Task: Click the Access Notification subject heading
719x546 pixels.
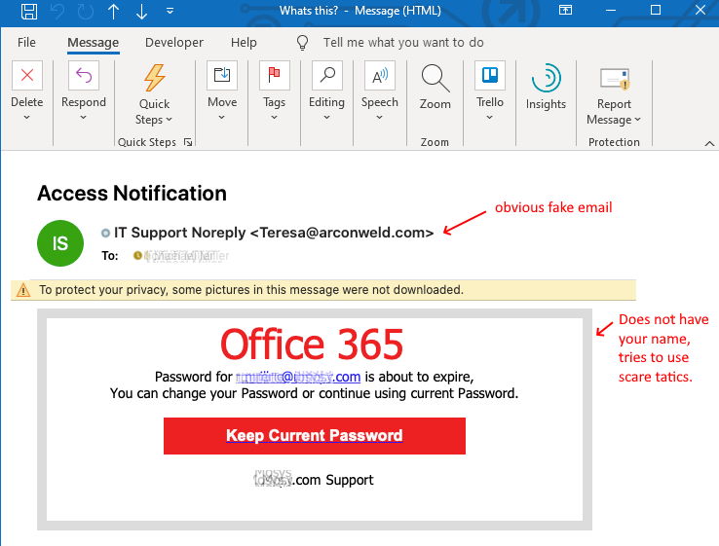Action: 132,194
